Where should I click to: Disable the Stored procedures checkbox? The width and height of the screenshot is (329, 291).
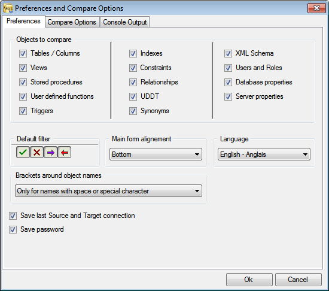pyautogui.click(x=23, y=82)
